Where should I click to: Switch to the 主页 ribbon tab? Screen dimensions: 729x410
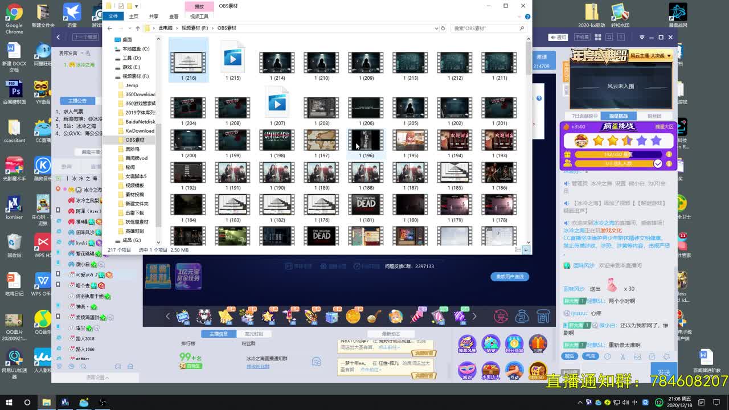tap(133, 17)
